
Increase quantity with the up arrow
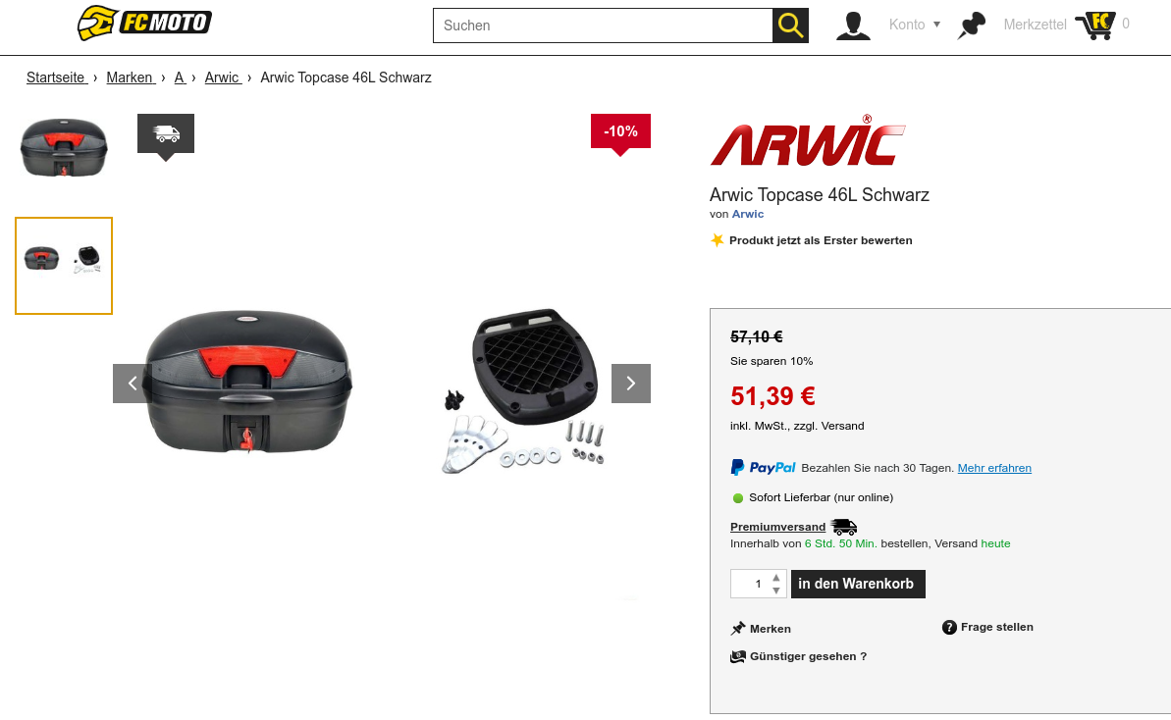point(776,578)
